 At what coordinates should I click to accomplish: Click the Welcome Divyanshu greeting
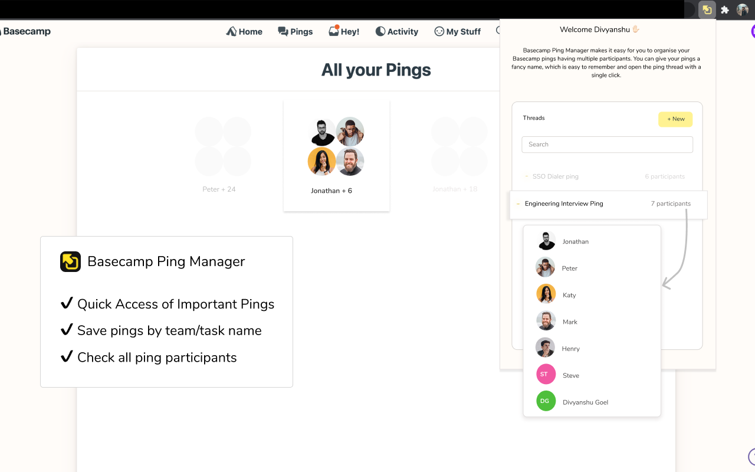(x=600, y=29)
